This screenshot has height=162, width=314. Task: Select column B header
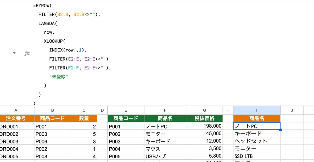tap(53, 111)
